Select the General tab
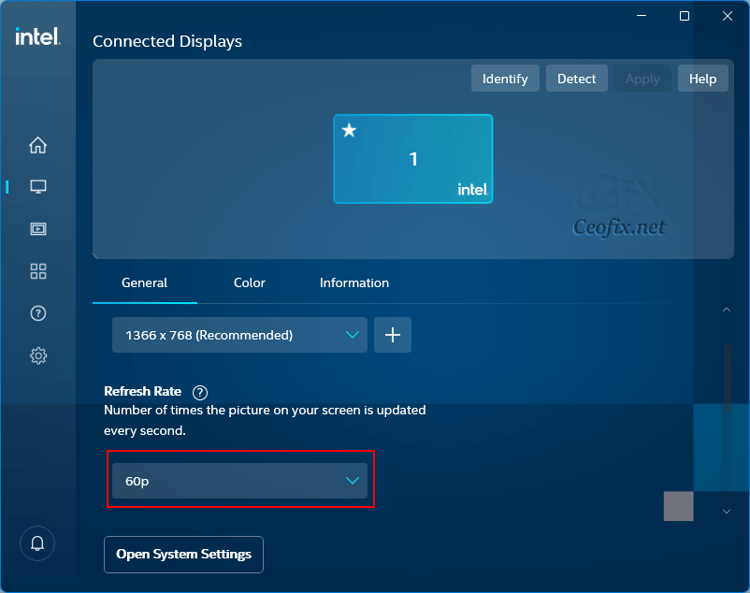 pyautogui.click(x=144, y=282)
